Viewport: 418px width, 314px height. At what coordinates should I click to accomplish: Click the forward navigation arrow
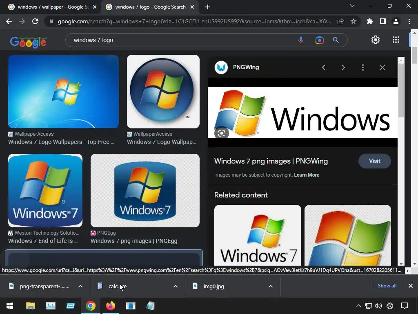pyautogui.click(x=22, y=21)
